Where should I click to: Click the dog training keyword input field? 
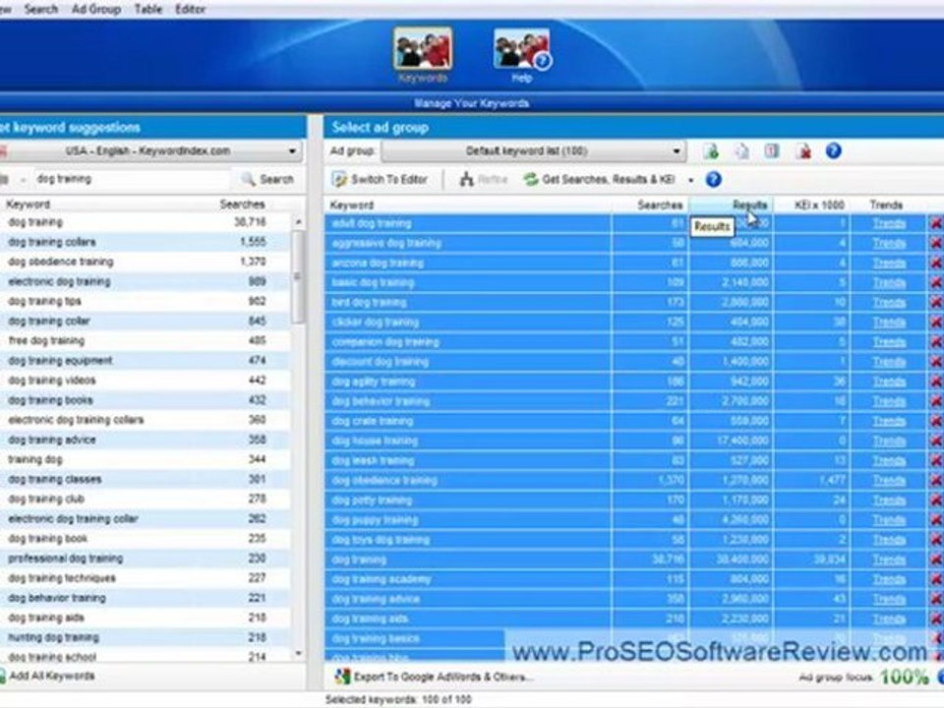click(133, 179)
